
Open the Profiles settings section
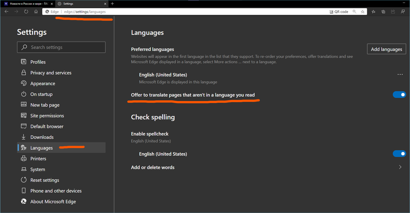coord(61,62)
